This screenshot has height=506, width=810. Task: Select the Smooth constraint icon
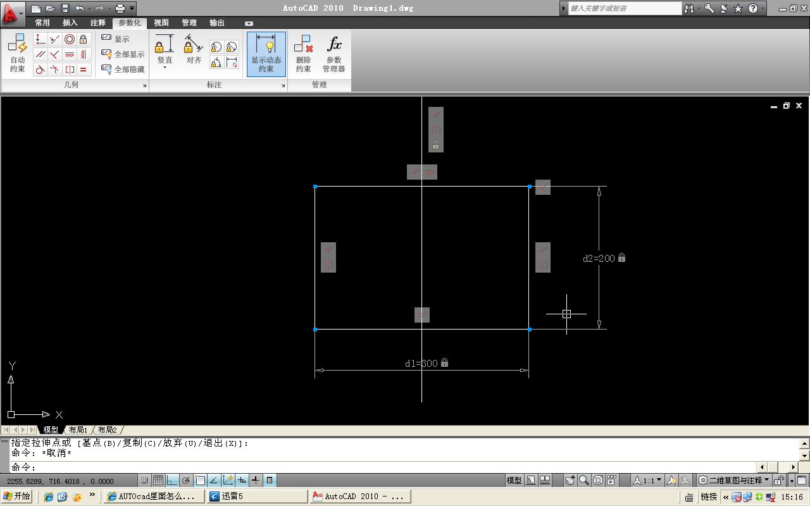point(55,70)
